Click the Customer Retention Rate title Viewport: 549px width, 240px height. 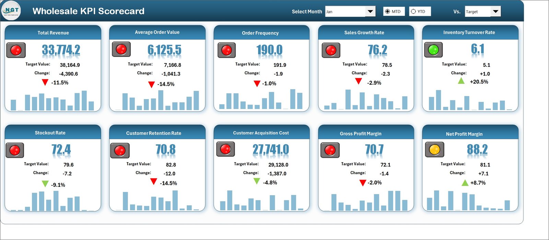point(153,133)
